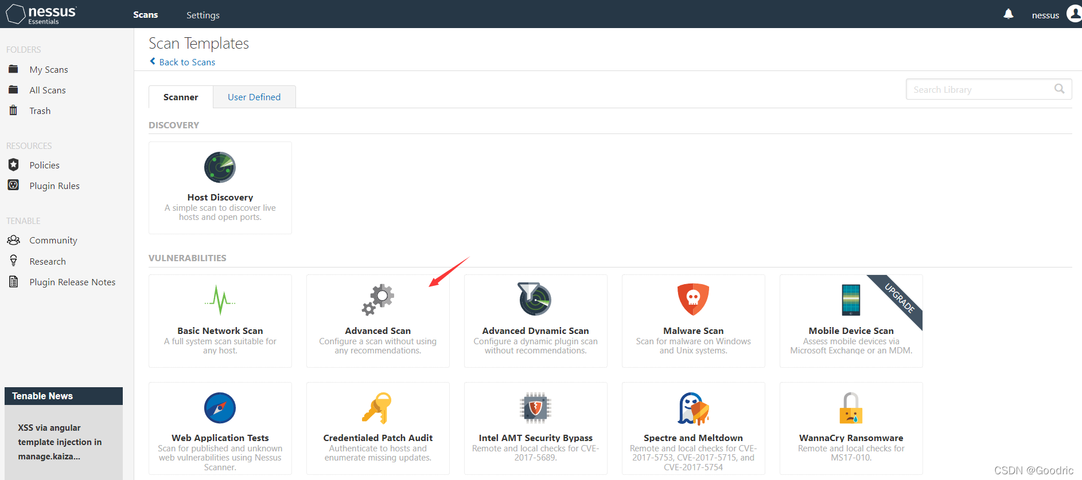Click the Web Application Tests title
Viewport: 1082px width, 480px height.
point(220,438)
